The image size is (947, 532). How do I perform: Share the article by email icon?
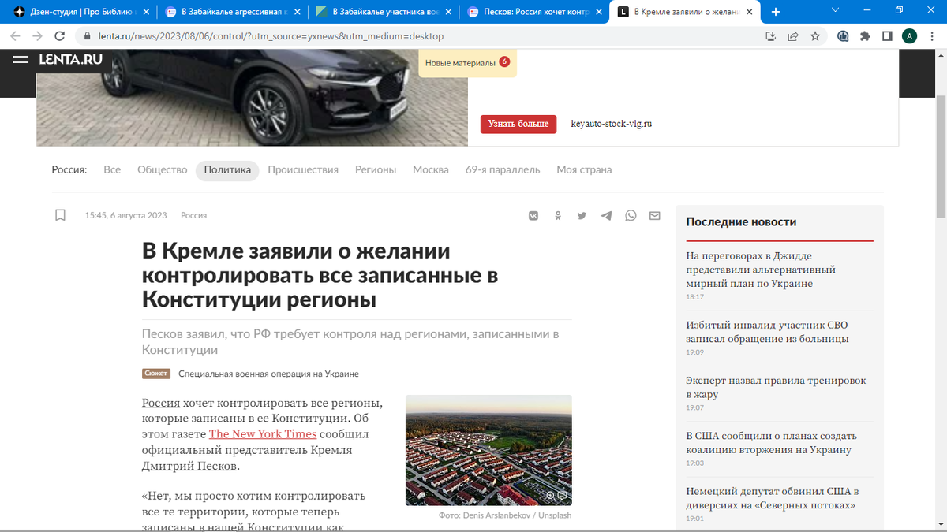coord(655,215)
